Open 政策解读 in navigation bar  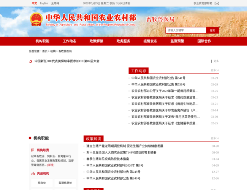click(x=96, y=41)
